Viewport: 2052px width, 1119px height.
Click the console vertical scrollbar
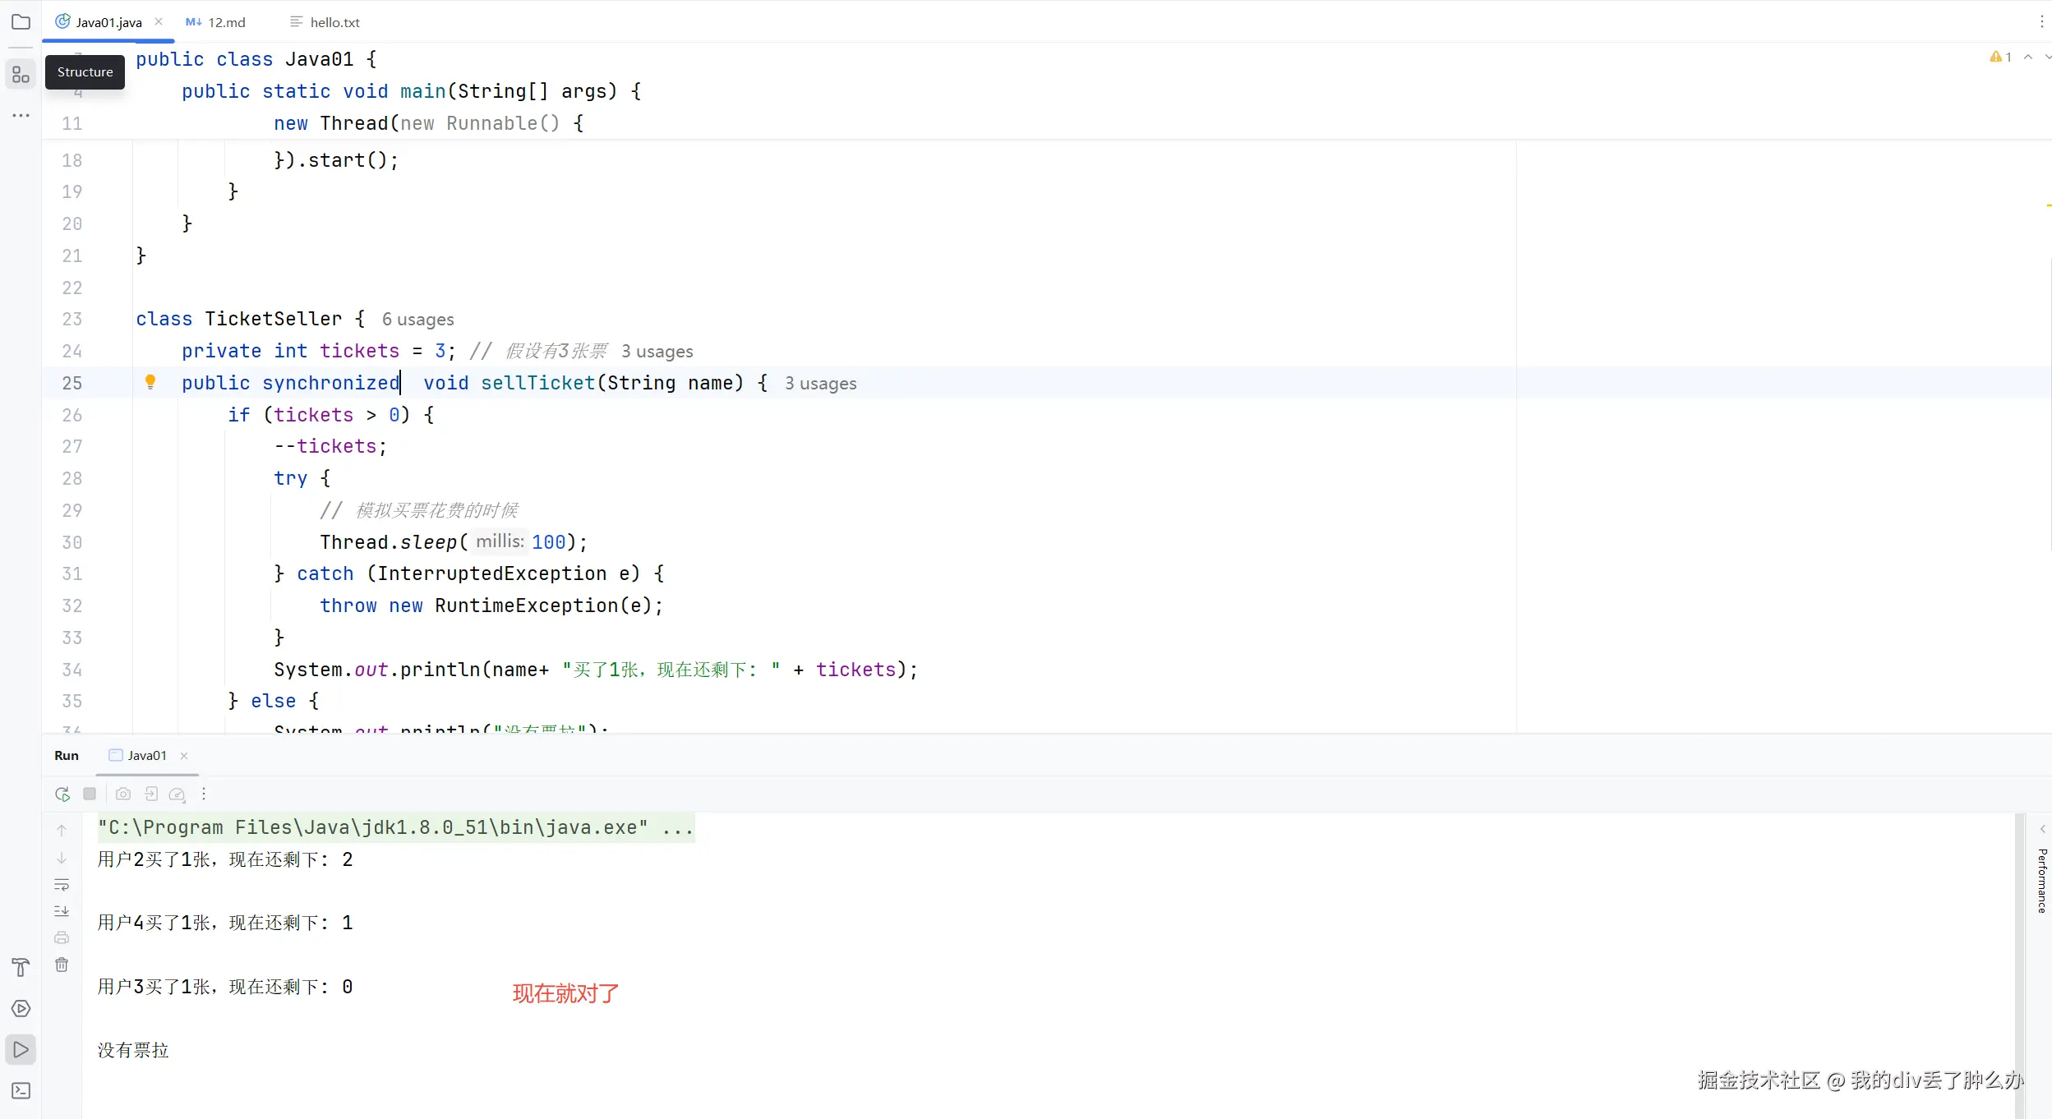tap(2018, 945)
